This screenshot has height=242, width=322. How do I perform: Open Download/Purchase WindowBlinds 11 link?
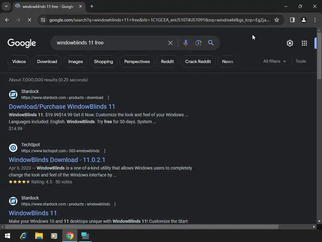tap(62, 107)
